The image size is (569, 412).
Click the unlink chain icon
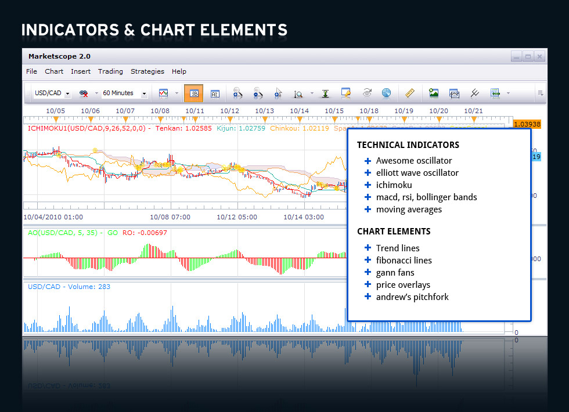pyautogui.click(x=84, y=93)
